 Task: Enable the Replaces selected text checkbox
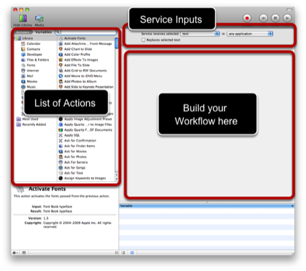click(143, 40)
